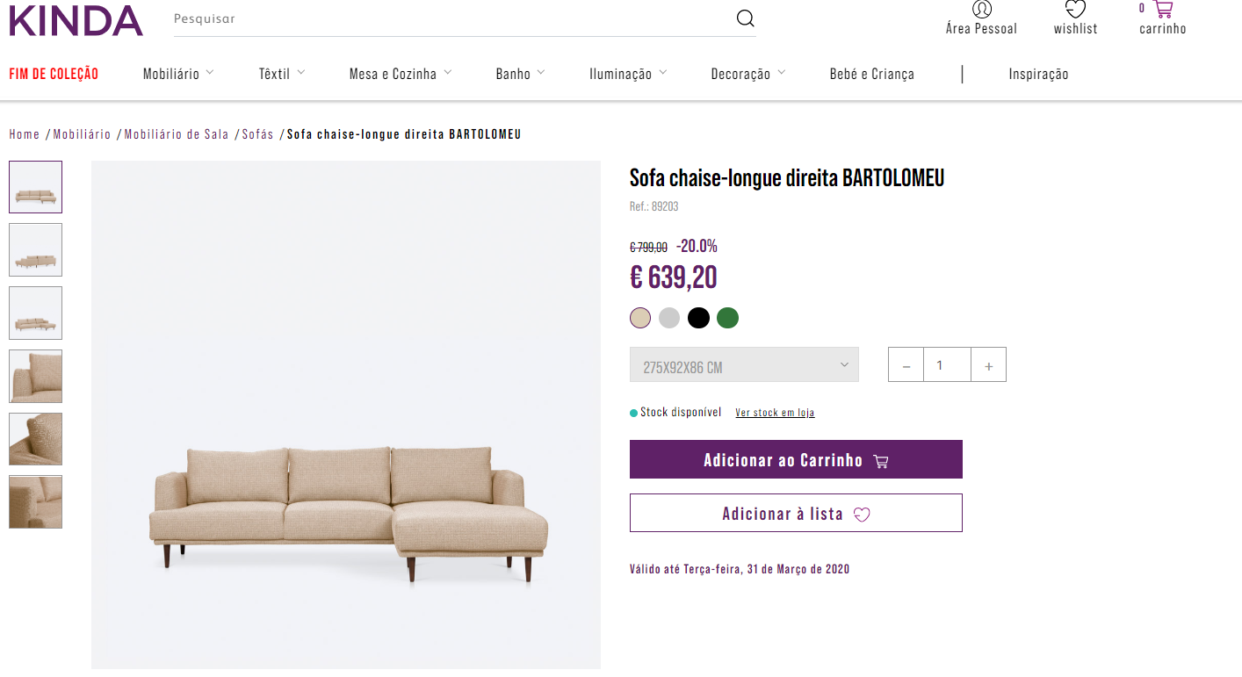Select the light grey color swatch

pyautogui.click(x=669, y=318)
